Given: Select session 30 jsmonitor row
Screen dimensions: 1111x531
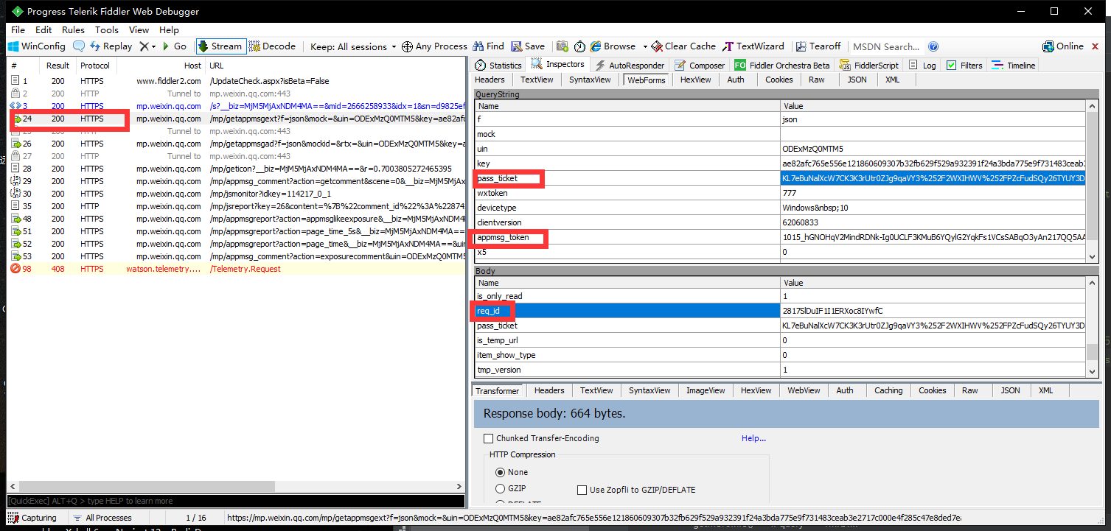Looking at the screenshot, I should click(236, 194).
